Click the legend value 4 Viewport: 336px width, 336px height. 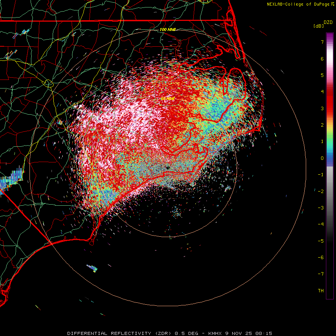322,92
